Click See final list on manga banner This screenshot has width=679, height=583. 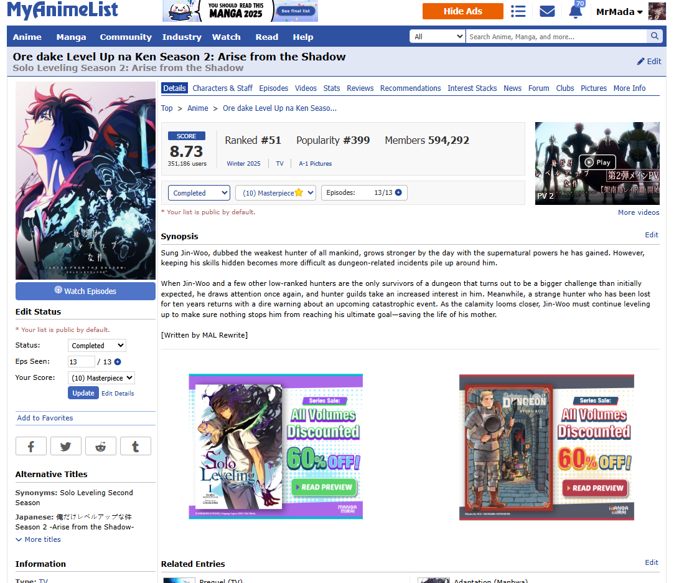point(296,11)
